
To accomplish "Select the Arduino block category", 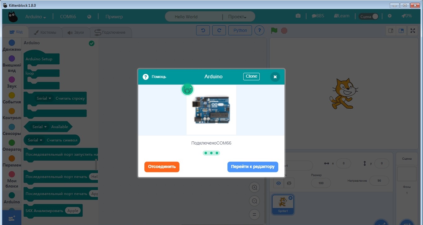I will click(12, 198).
